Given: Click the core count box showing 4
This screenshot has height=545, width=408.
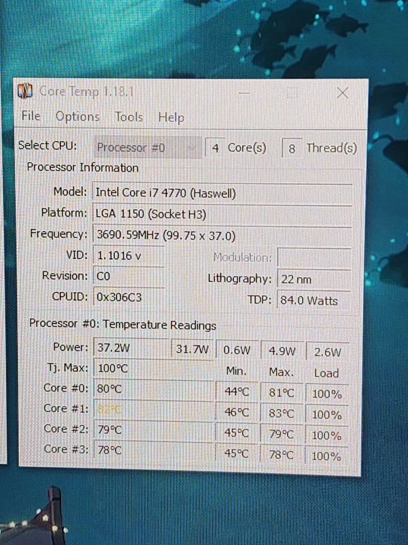Looking at the screenshot, I should (x=215, y=148).
